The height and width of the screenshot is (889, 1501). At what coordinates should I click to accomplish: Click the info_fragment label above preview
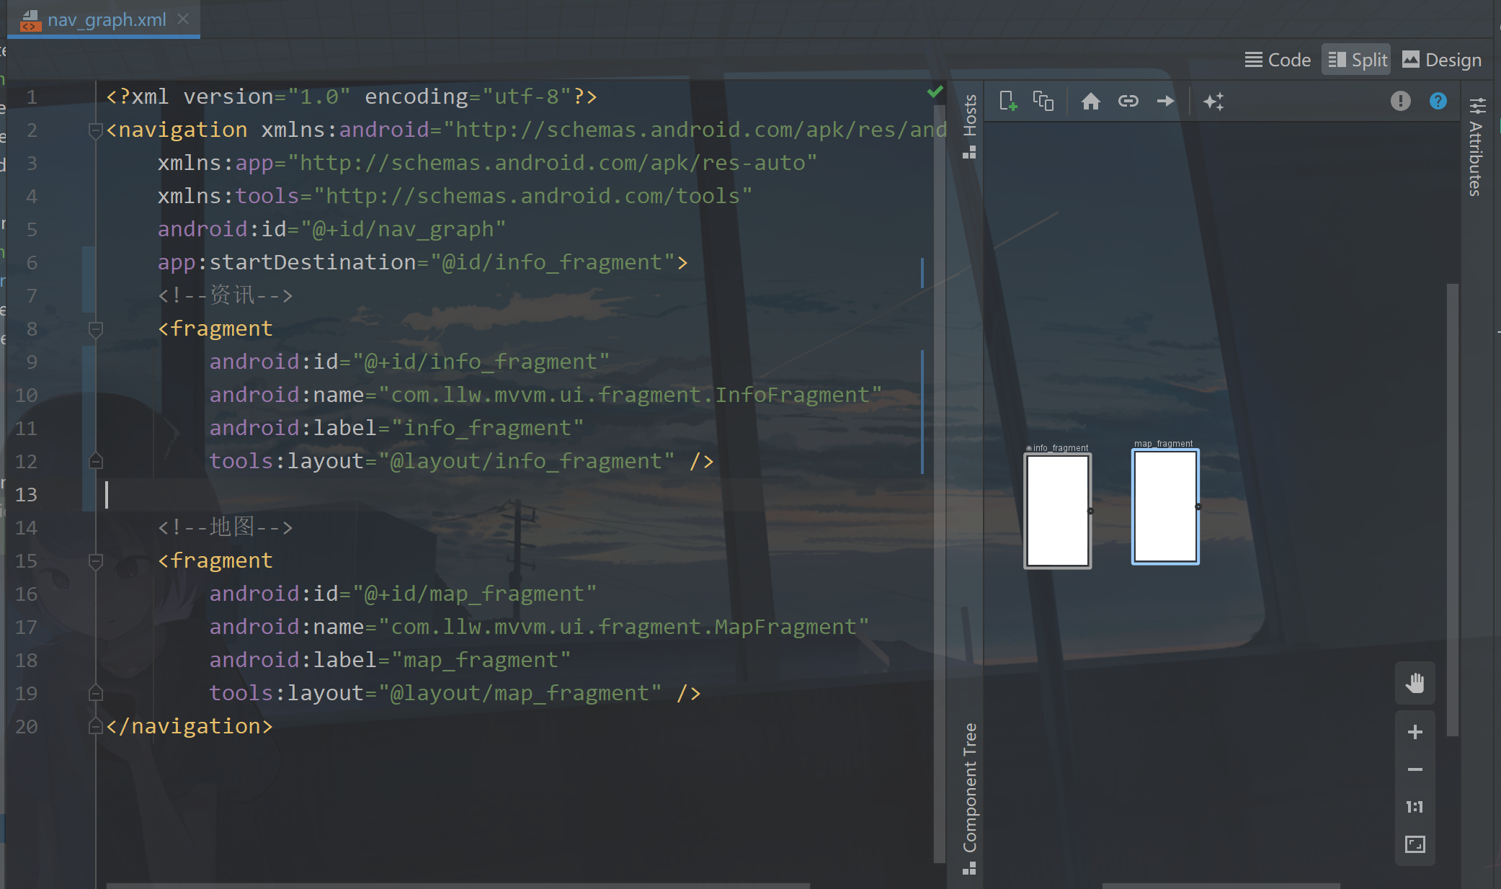tap(1061, 448)
